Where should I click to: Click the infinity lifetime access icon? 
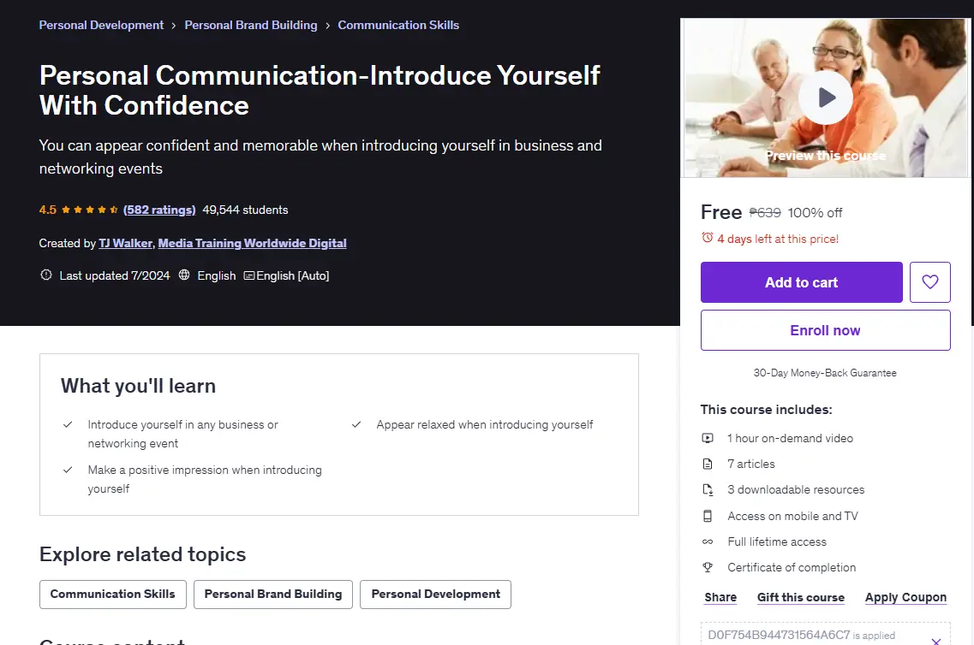click(708, 541)
